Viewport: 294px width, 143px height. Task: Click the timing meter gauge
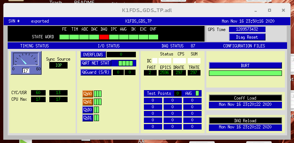(x=26, y=63)
